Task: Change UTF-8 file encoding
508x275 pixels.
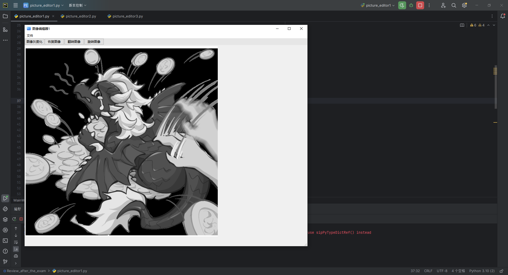Action: tap(442, 271)
